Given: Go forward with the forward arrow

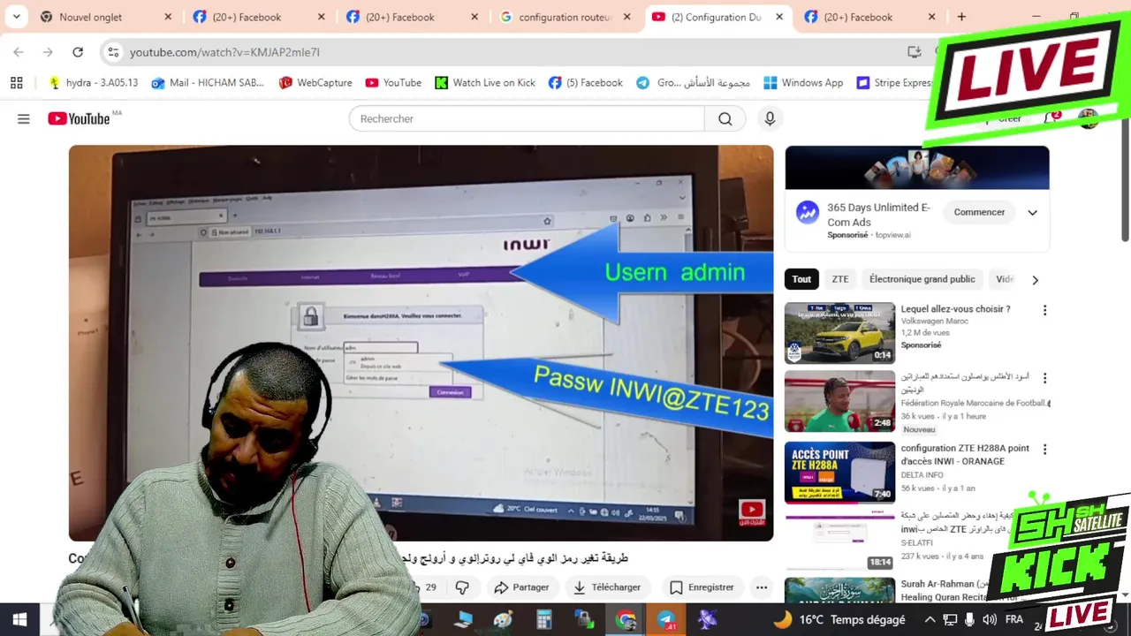Looking at the screenshot, I should [x=48, y=52].
